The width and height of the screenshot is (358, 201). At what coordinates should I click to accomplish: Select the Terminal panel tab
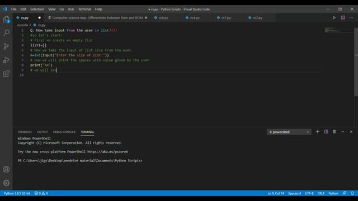[87, 132]
